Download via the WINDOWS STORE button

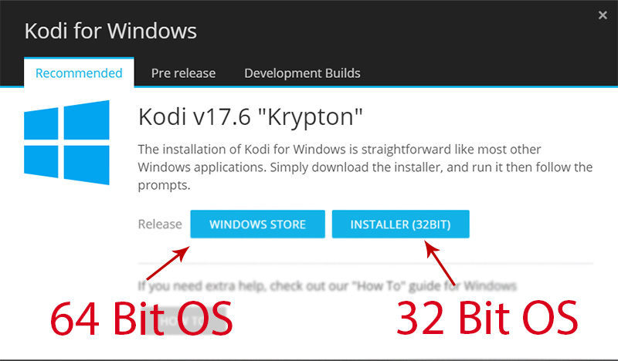pos(258,224)
